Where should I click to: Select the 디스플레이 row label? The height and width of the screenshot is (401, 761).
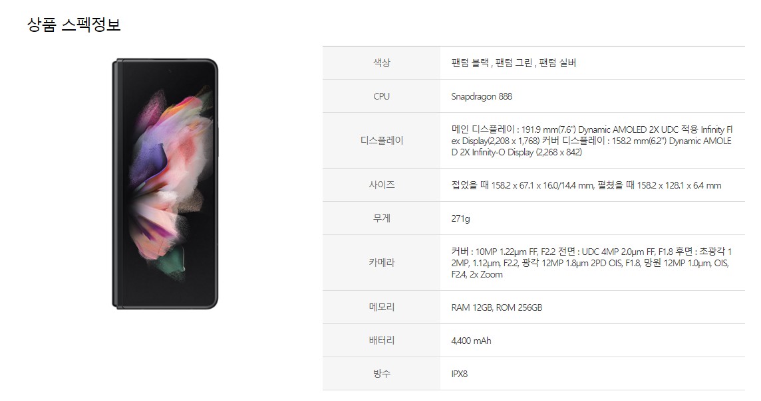point(381,141)
